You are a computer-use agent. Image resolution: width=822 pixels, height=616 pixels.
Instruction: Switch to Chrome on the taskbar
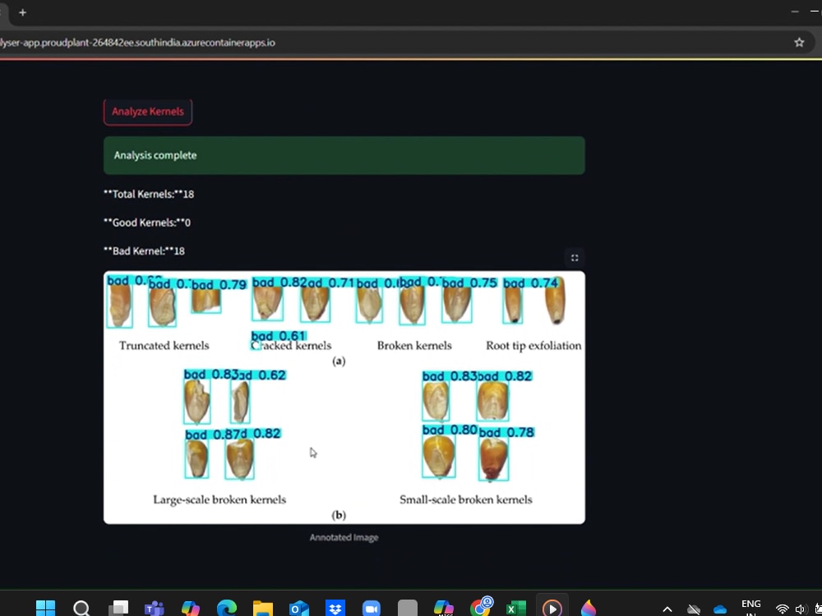point(481,608)
